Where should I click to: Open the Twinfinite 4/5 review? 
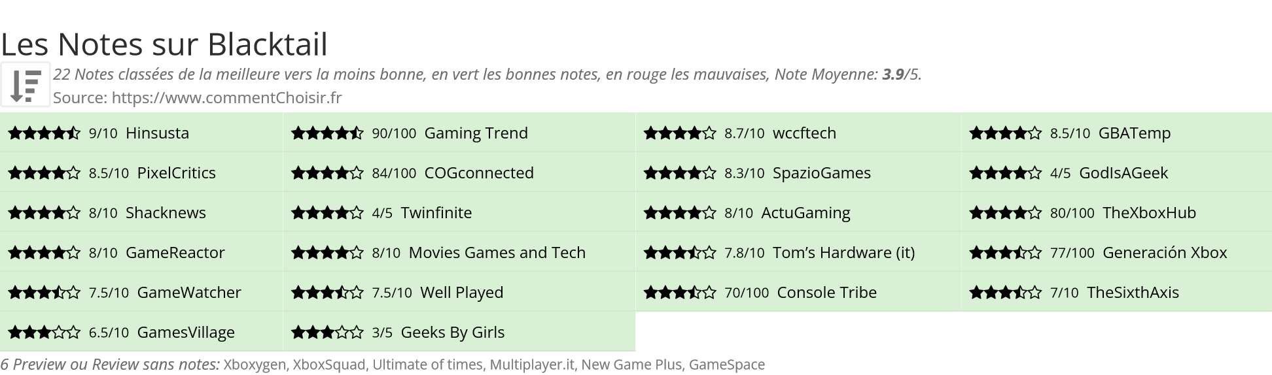[x=436, y=213]
